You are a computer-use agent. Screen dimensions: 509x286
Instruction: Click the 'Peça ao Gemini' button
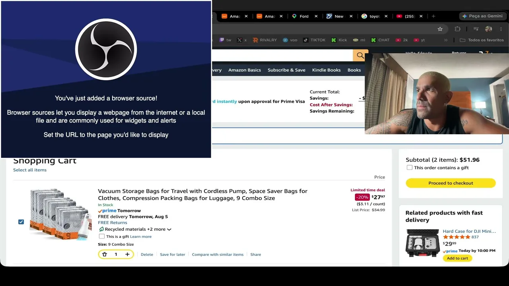(482, 16)
